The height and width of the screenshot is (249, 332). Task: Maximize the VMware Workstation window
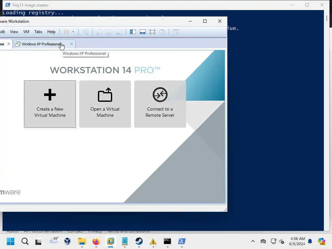205,21
